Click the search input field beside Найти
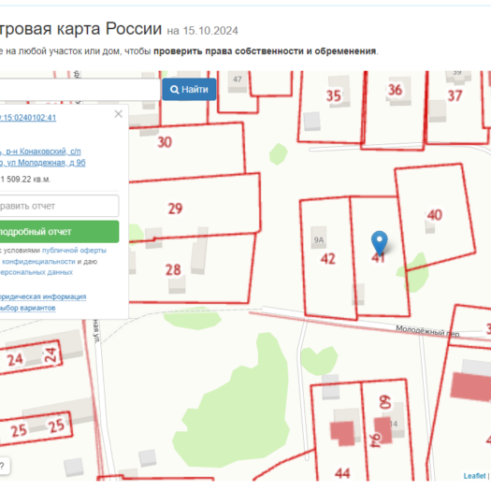 click(x=79, y=89)
